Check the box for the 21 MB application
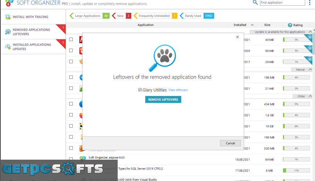This screenshot has height=181, width=315. 71,88
